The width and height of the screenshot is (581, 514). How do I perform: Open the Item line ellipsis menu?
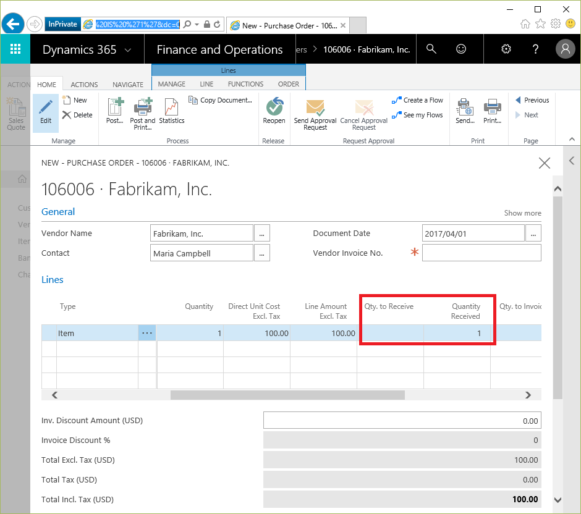pos(147,333)
